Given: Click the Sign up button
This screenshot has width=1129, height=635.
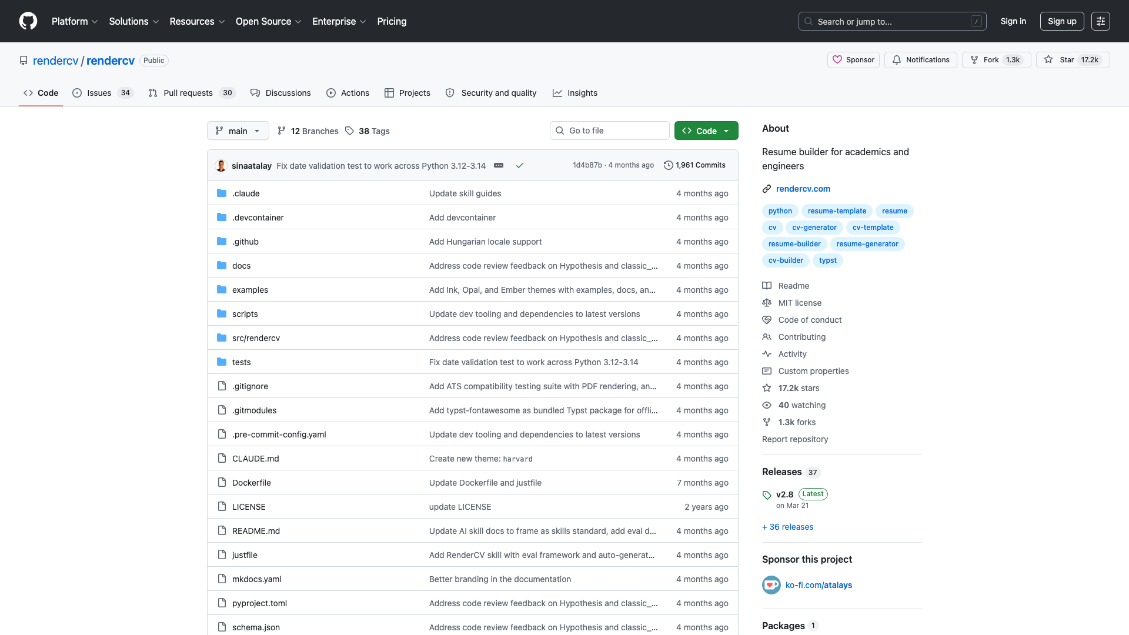Looking at the screenshot, I should tap(1062, 21).
